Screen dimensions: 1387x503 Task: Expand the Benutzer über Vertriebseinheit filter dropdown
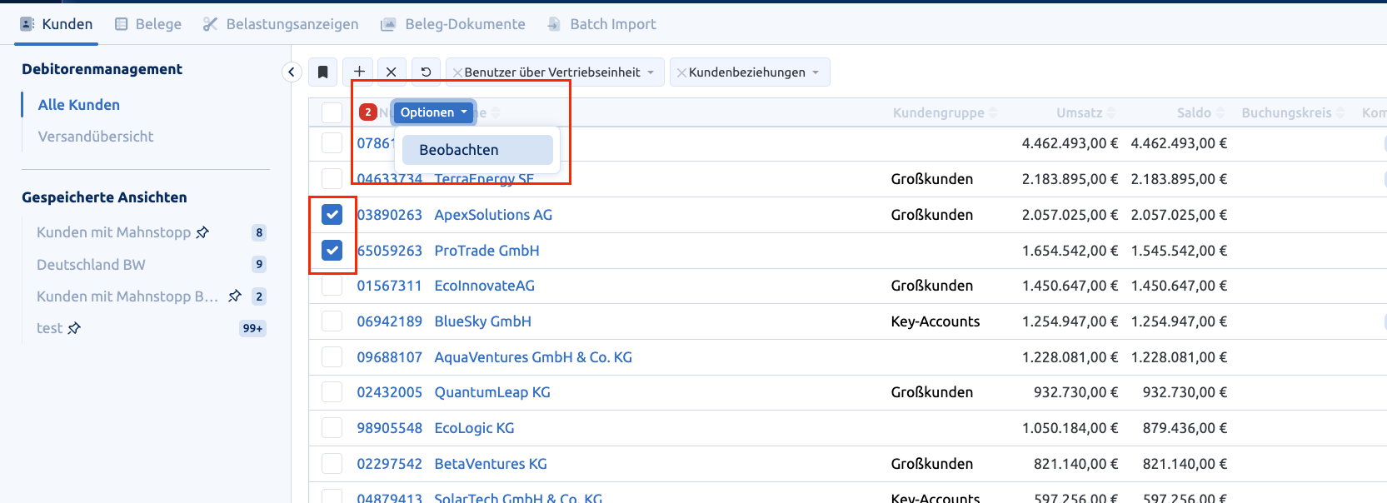click(x=651, y=72)
